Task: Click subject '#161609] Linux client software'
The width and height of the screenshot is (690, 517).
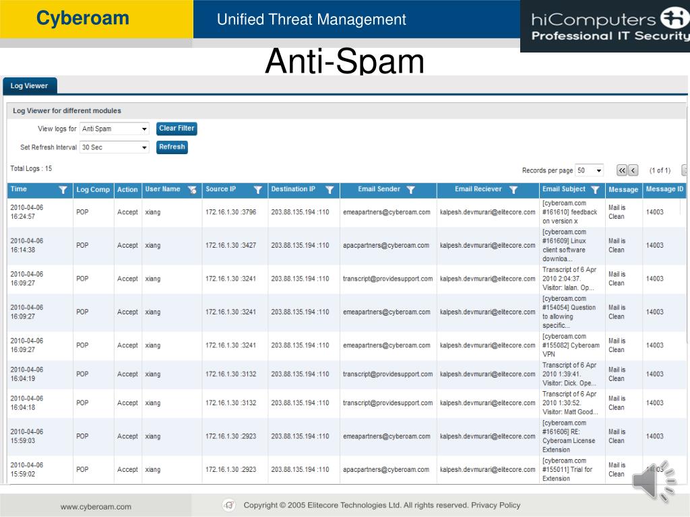Action: [x=564, y=245]
